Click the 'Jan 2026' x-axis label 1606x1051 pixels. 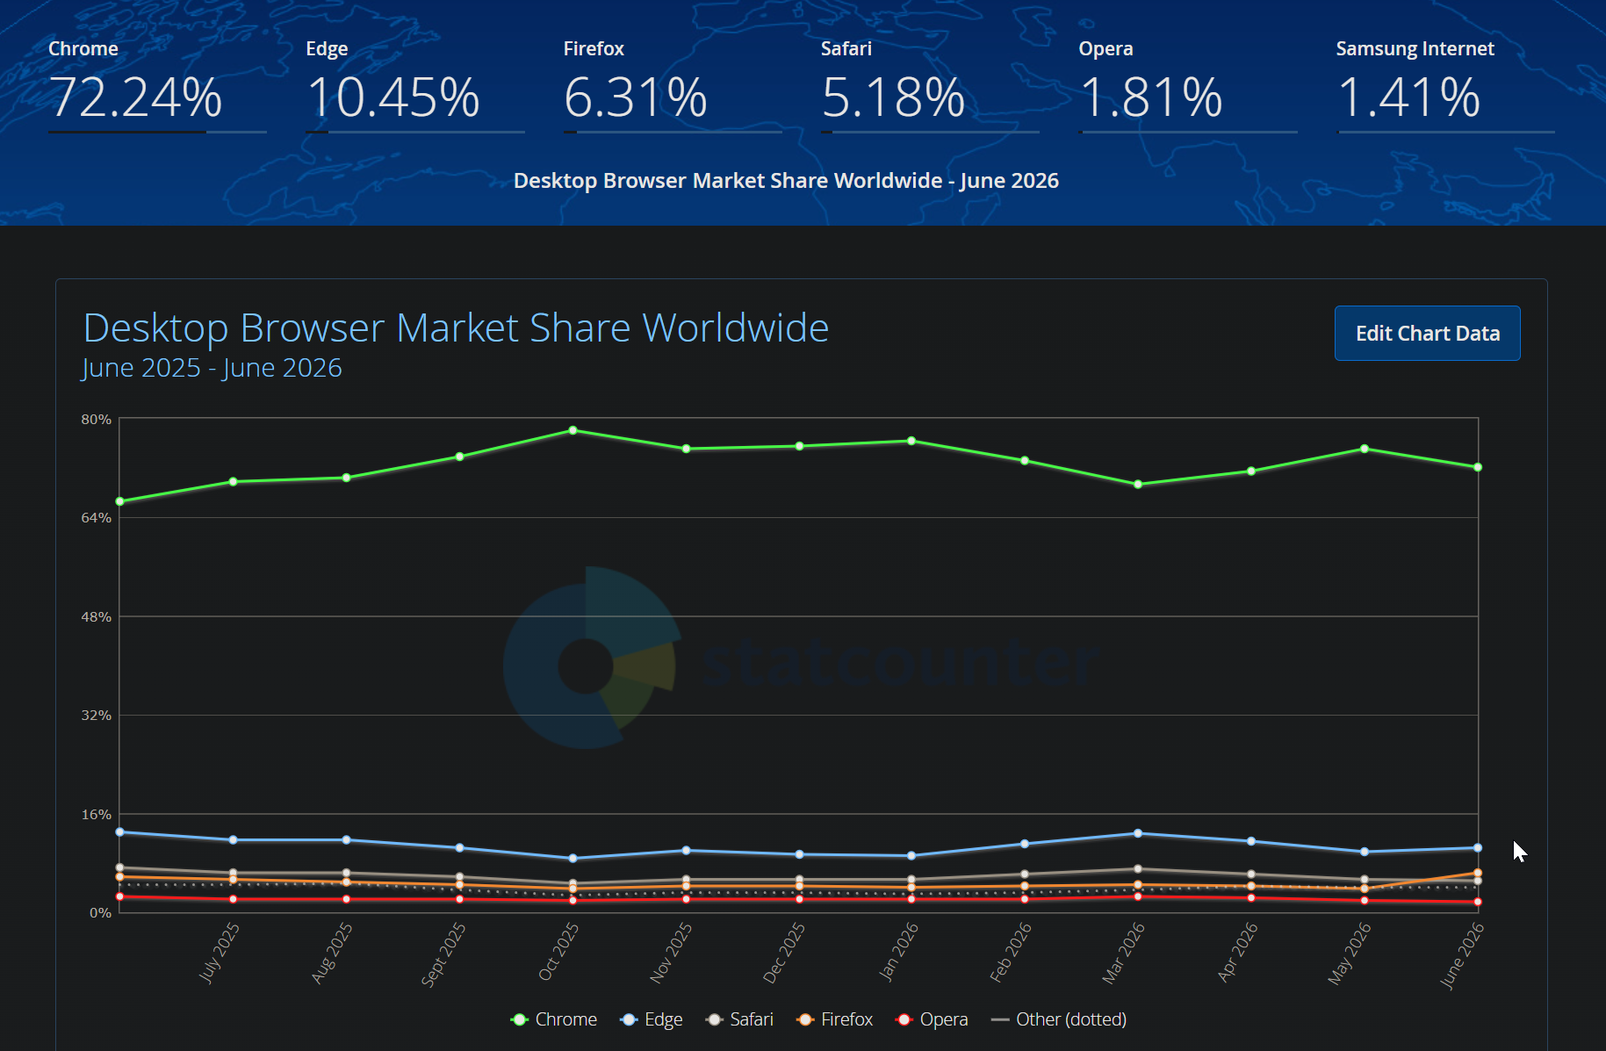[898, 951]
